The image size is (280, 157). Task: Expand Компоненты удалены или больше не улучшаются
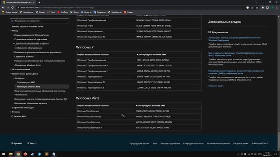(x=13, y=52)
